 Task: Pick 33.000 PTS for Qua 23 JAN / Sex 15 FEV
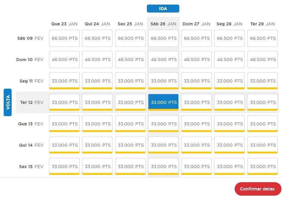point(64,167)
